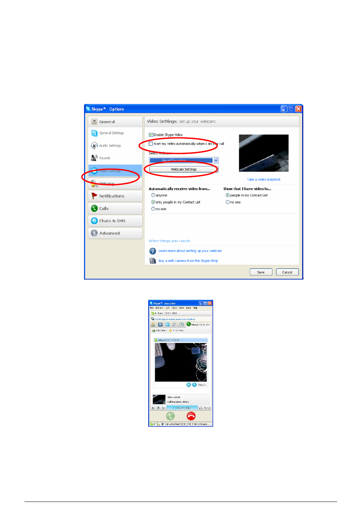This screenshot has width=364, height=517.
Task: Click the status bar connection arrows icon
Action: [163, 424]
